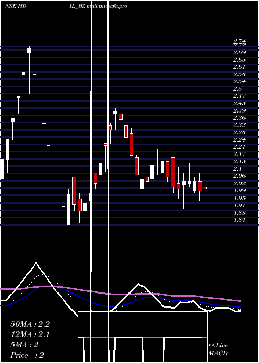Click the 2.28 price axis label
Screen dimensions: 259x363
239,132
